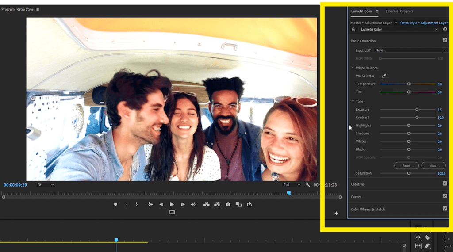Click the Export/share arrow icon
This screenshot has width=453, height=252.
[x=250, y=204]
